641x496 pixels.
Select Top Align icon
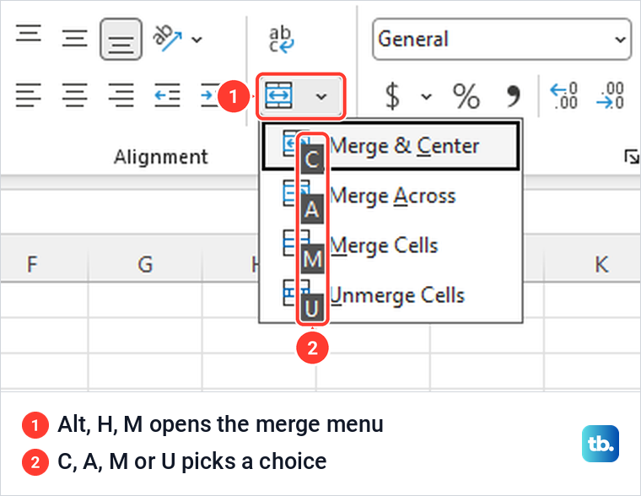tap(29, 34)
